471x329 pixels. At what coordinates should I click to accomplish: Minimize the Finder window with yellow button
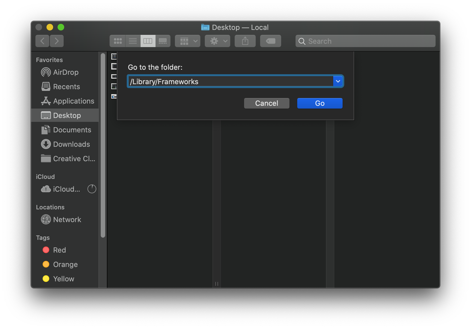coord(50,27)
